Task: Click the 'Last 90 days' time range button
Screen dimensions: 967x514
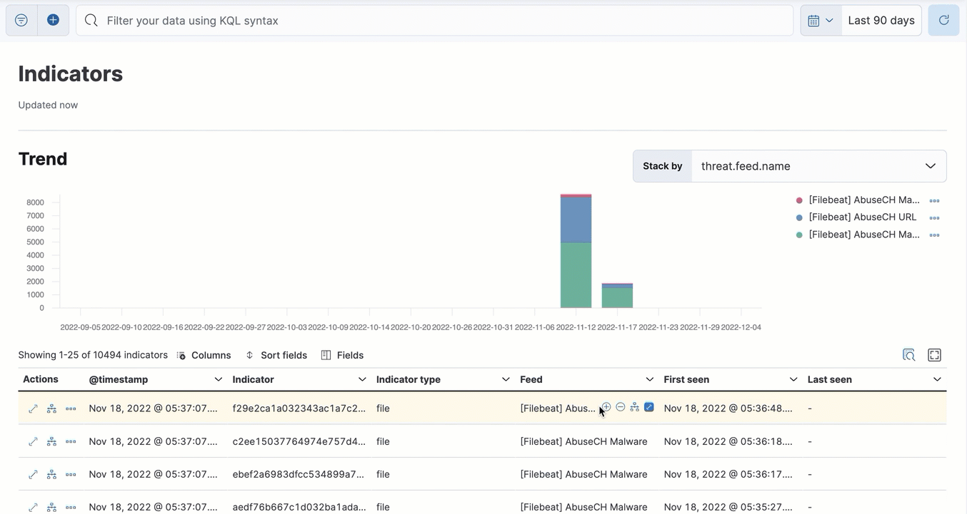Action: coord(881,20)
